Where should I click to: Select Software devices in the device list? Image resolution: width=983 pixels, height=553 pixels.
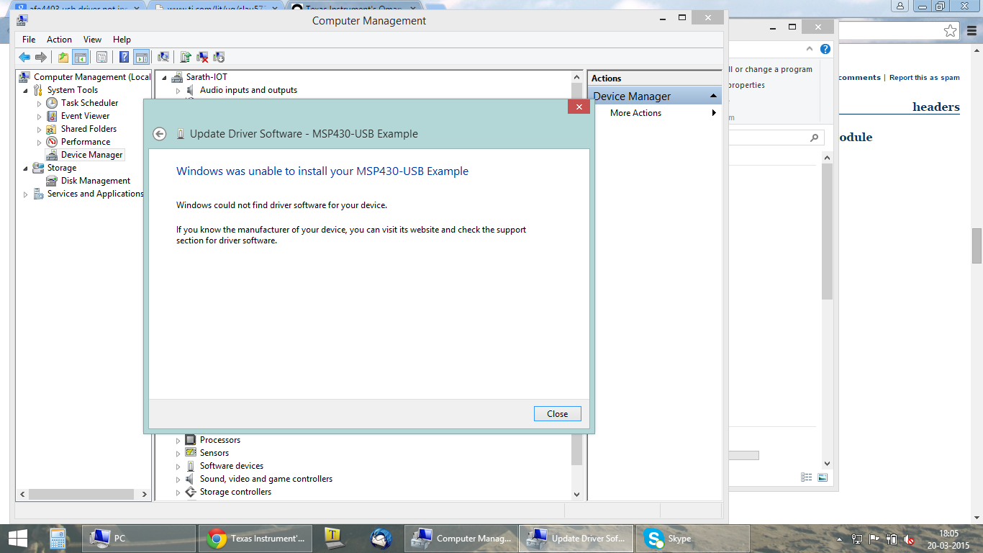click(x=232, y=466)
